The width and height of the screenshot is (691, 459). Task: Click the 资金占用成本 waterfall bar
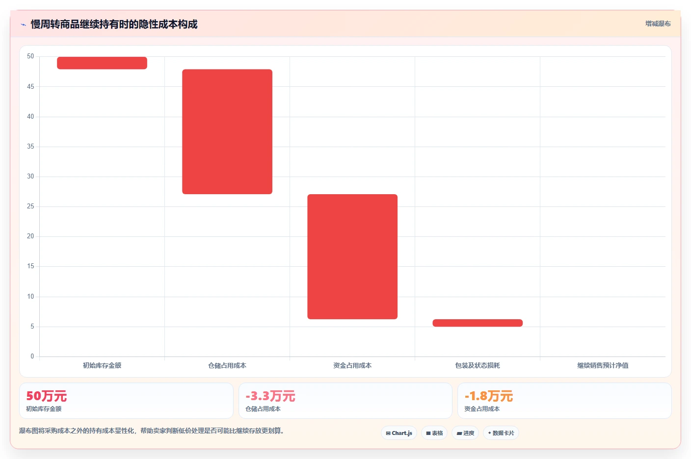tap(352, 256)
